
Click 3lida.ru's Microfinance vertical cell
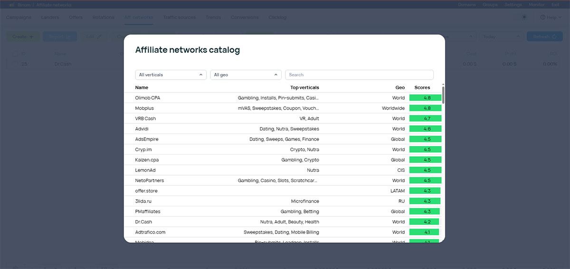coord(305,201)
